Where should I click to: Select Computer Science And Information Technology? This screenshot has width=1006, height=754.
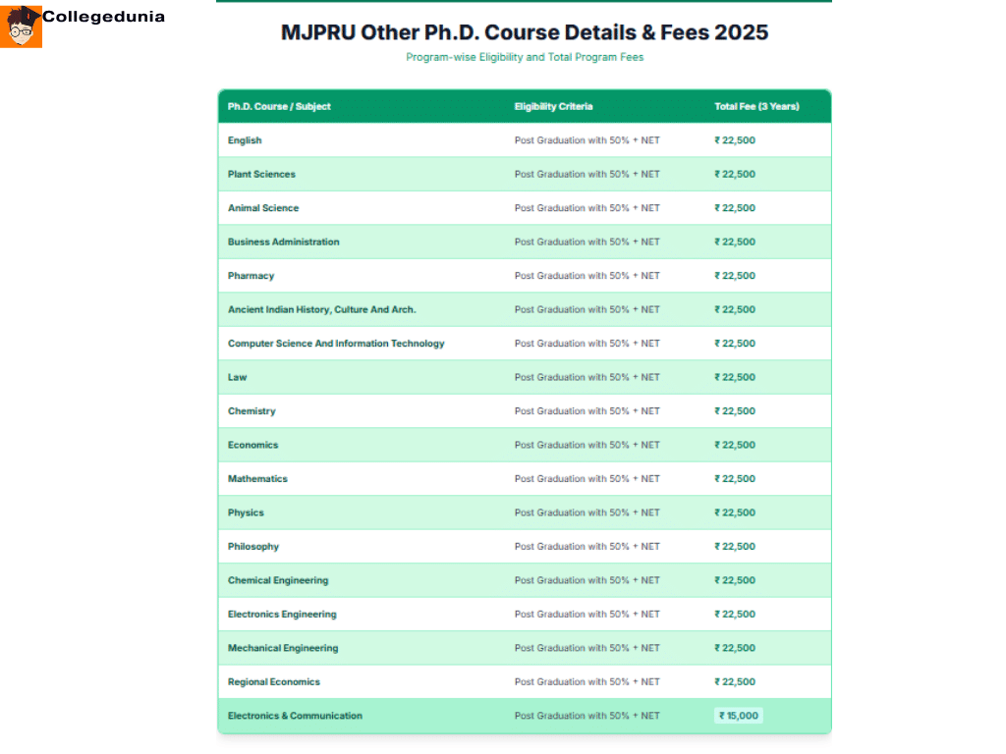pos(335,344)
